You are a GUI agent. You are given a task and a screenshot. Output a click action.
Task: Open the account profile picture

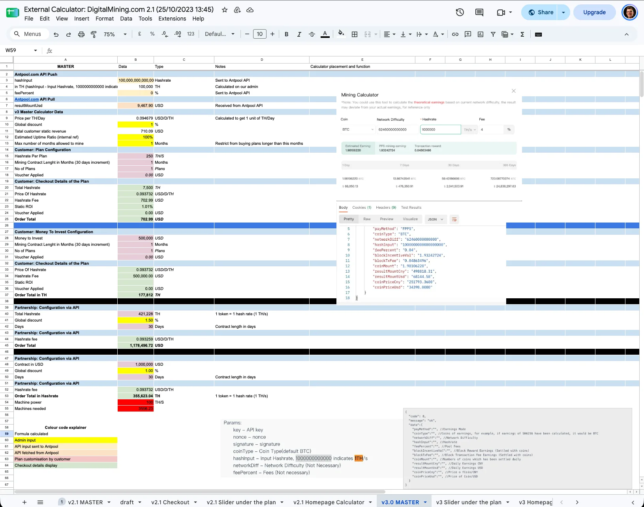point(629,12)
